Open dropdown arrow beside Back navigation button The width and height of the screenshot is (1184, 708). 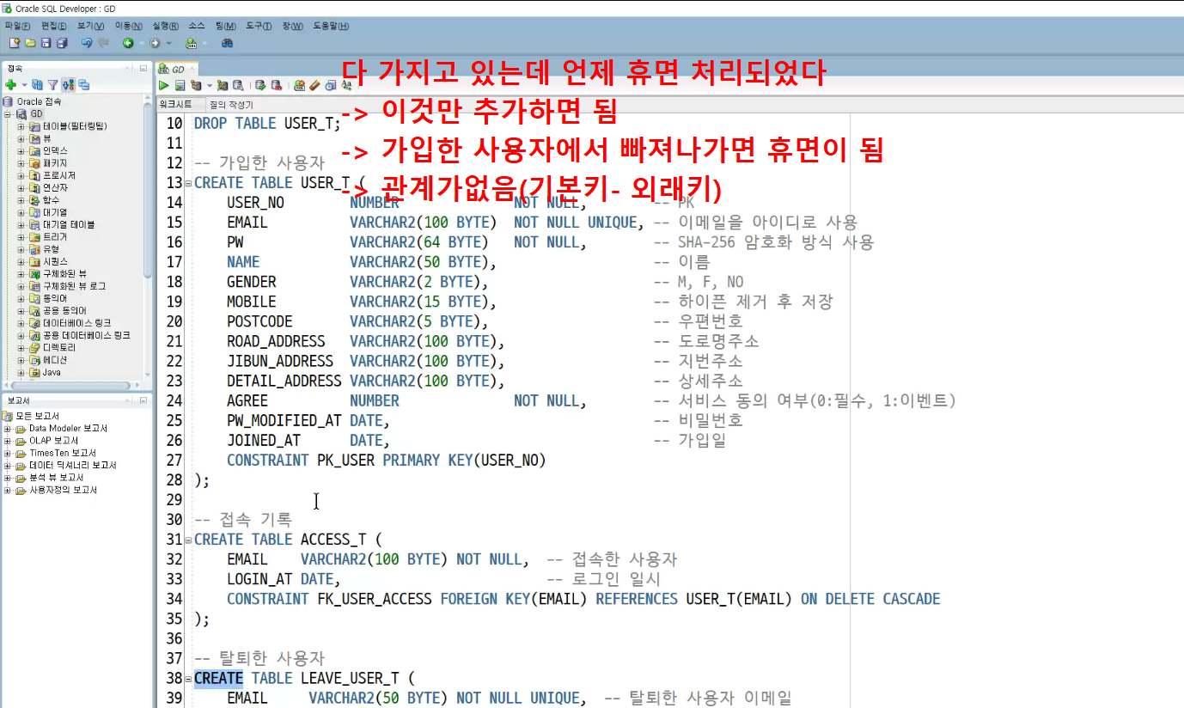(x=141, y=43)
